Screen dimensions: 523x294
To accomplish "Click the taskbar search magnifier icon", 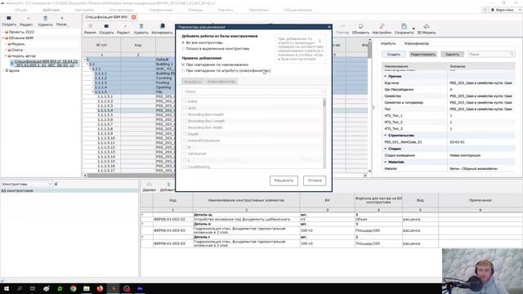I will pyautogui.click(x=20, y=288).
